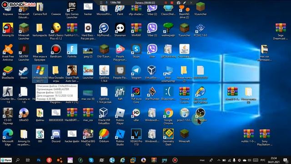Open the Epic Games Launcher shortcut

tap(72, 10)
